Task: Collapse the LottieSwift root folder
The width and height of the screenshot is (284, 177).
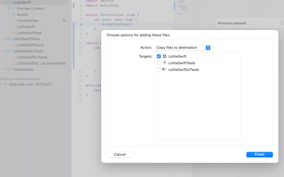Action: [x=5, y=2]
